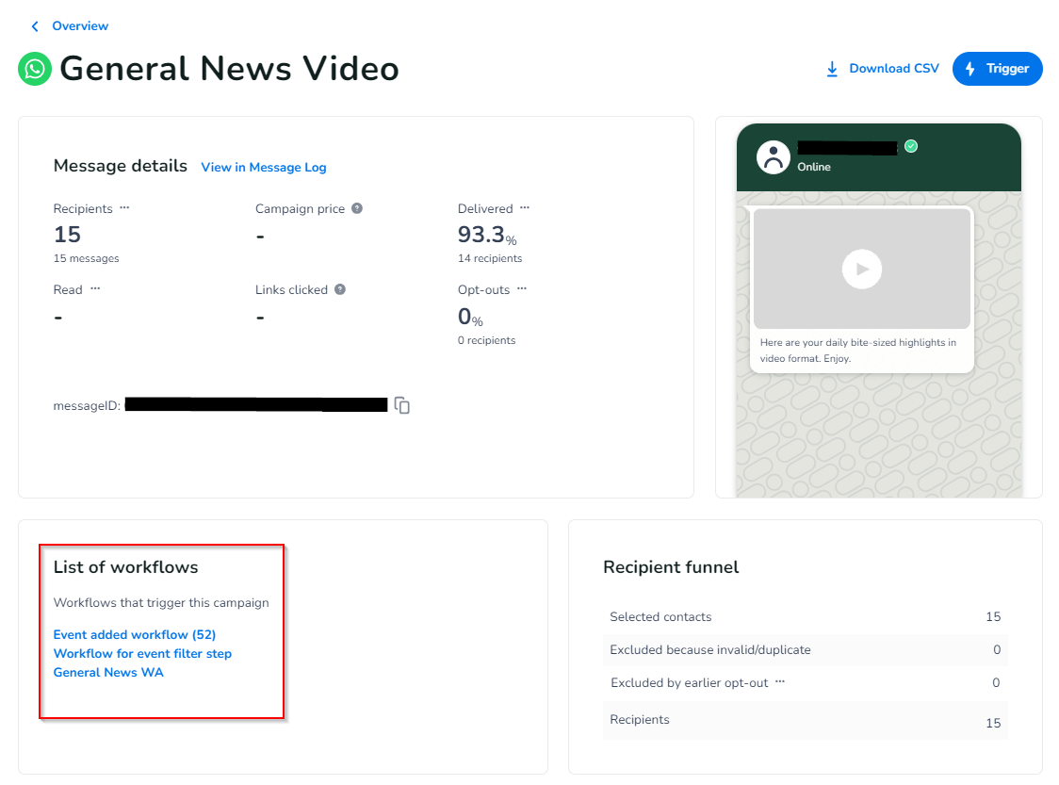The width and height of the screenshot is (1059, 785).
Task: Copy the messageID to clipboard
Action: tap(402, 405)
